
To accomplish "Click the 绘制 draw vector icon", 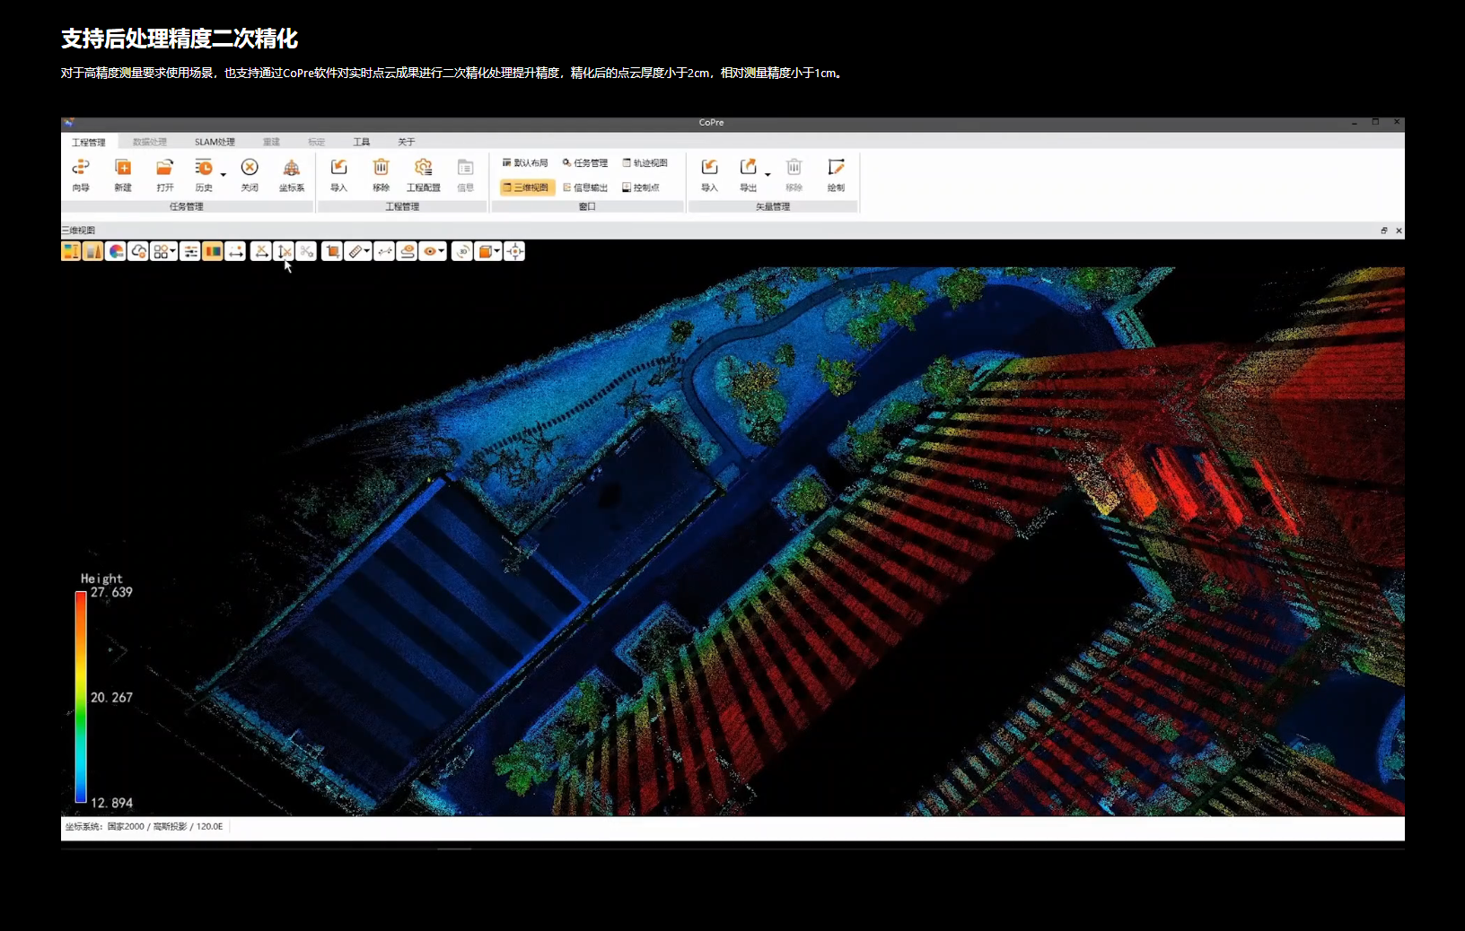I will pyautogui.click(x=836, y=168).
